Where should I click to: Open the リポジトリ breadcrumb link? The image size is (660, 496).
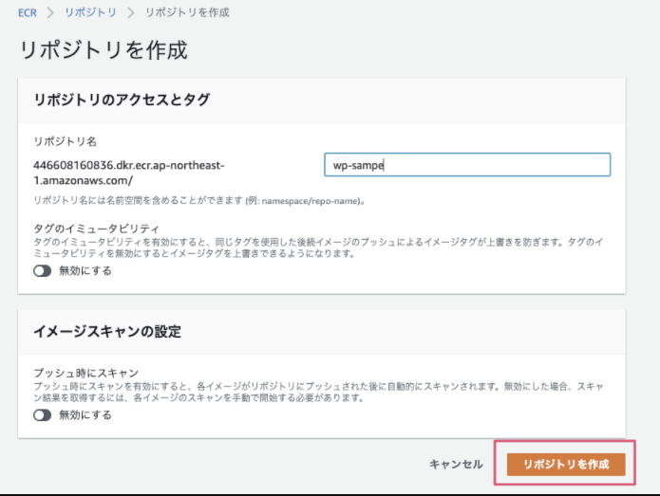pos(91,13)
